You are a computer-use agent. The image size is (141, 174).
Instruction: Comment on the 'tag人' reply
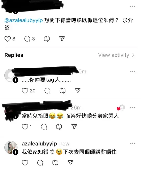click(47, 91)
